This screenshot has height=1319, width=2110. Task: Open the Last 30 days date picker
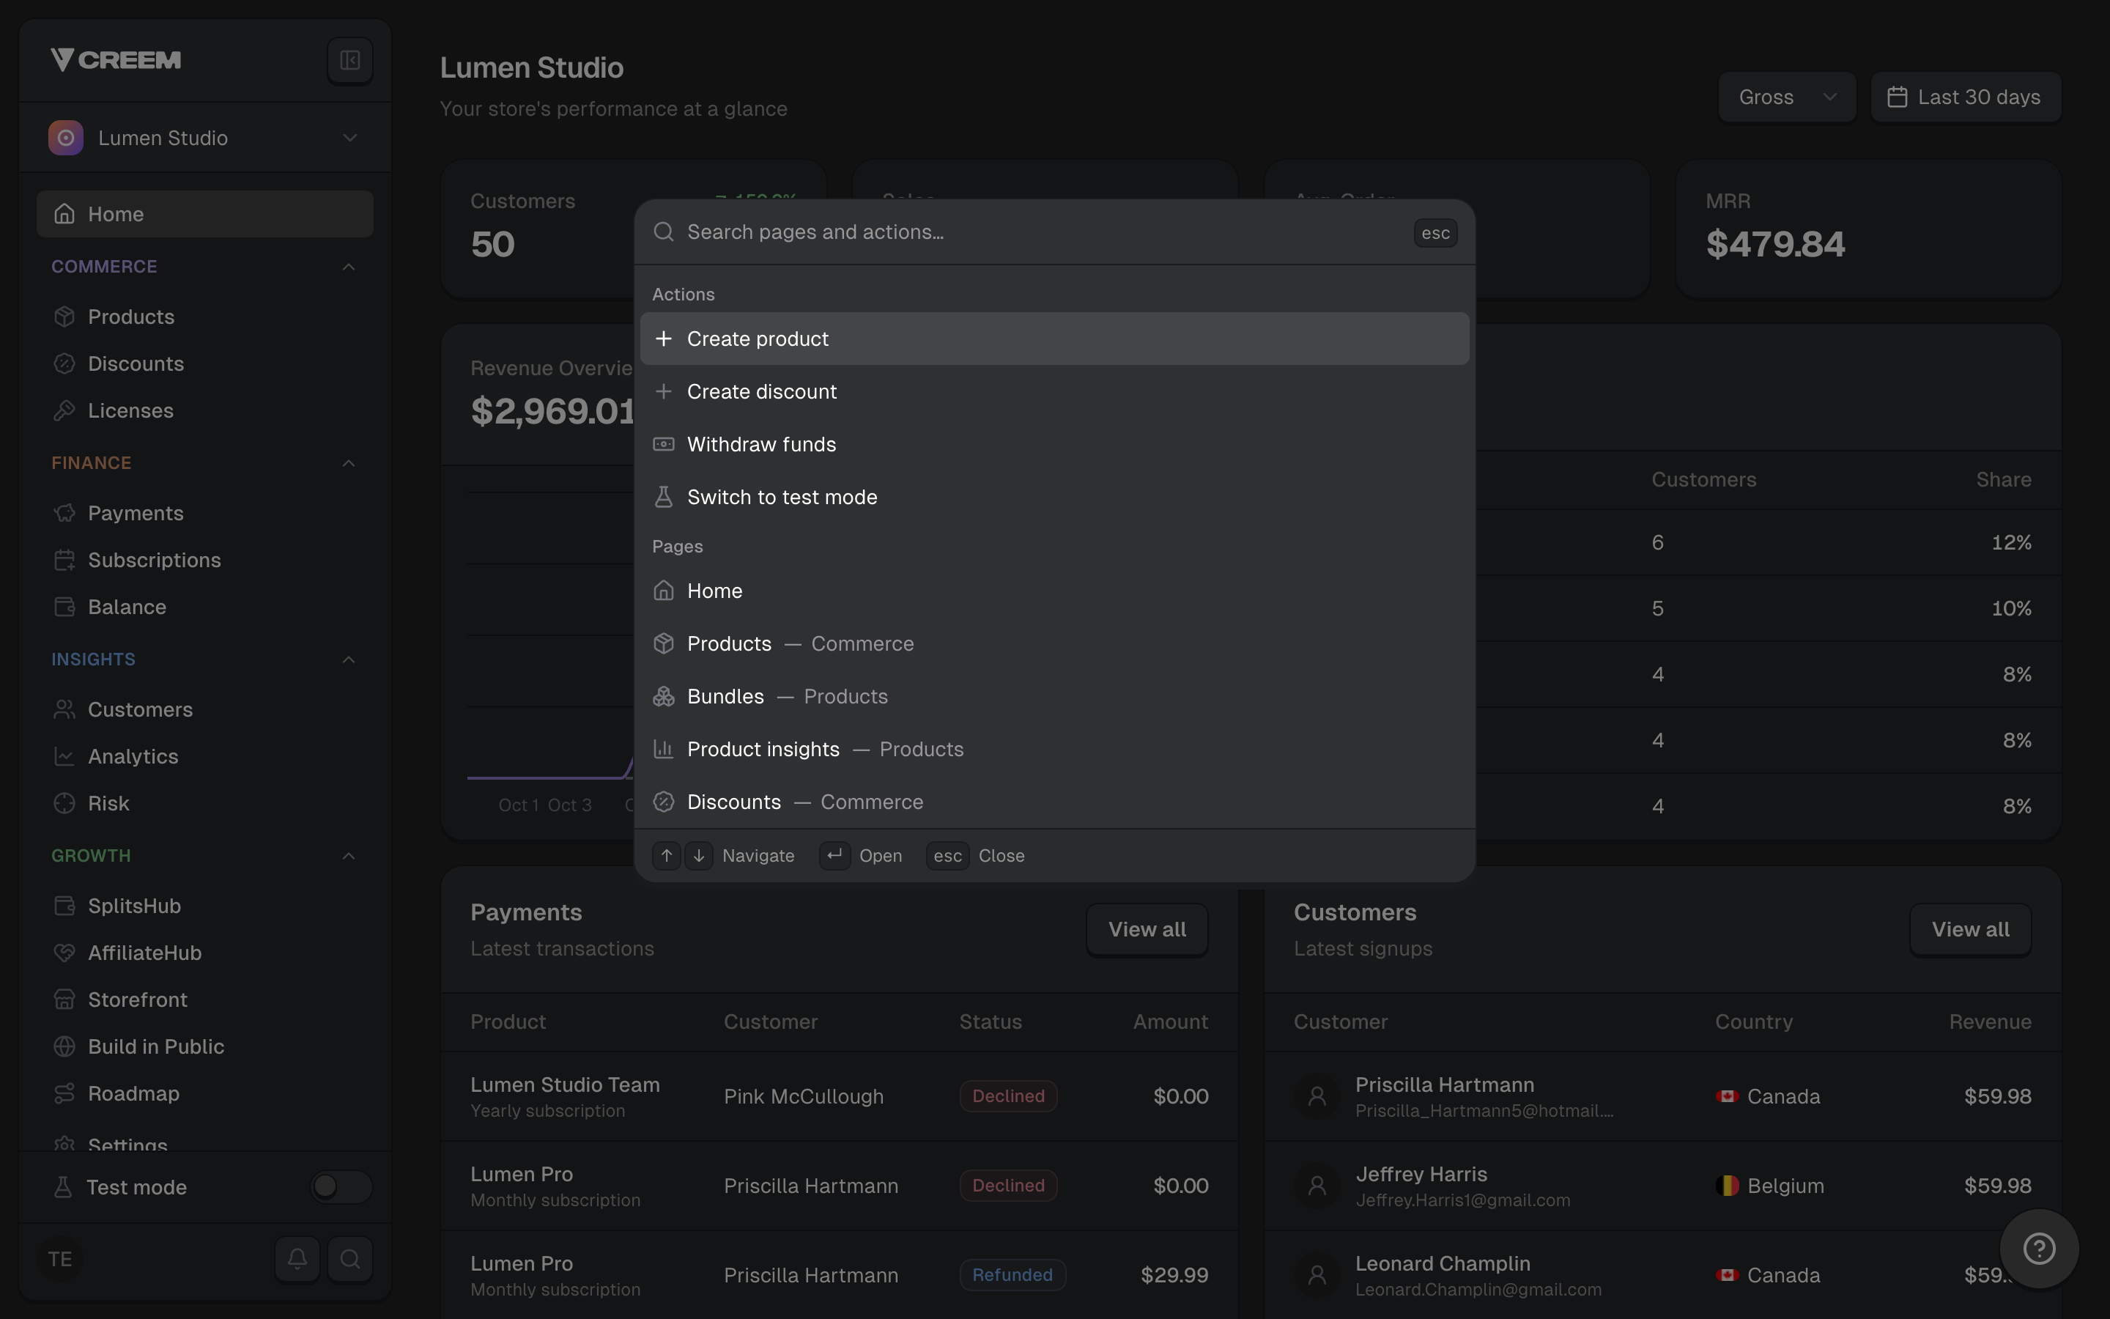(1966, 97)
